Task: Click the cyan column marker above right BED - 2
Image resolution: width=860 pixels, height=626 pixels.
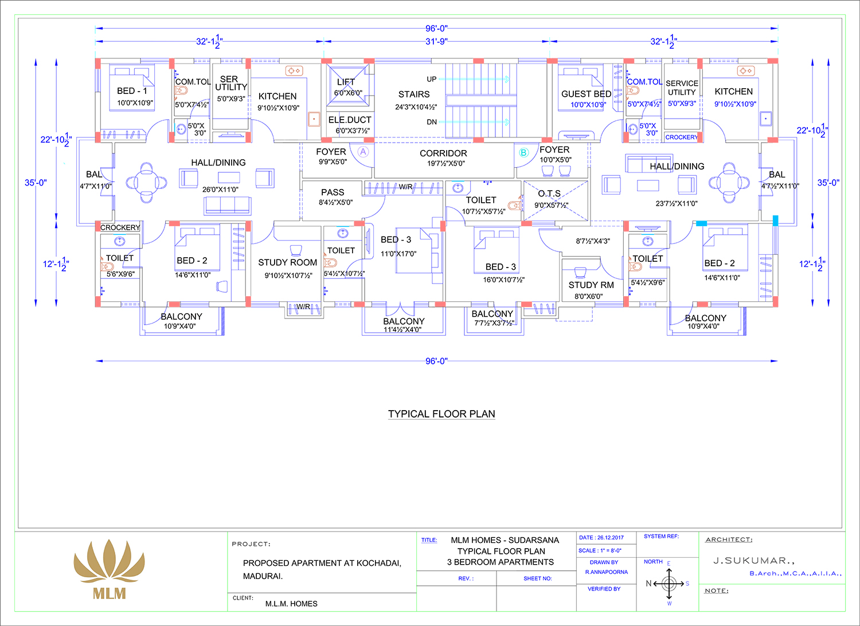Action: (701, 223)
